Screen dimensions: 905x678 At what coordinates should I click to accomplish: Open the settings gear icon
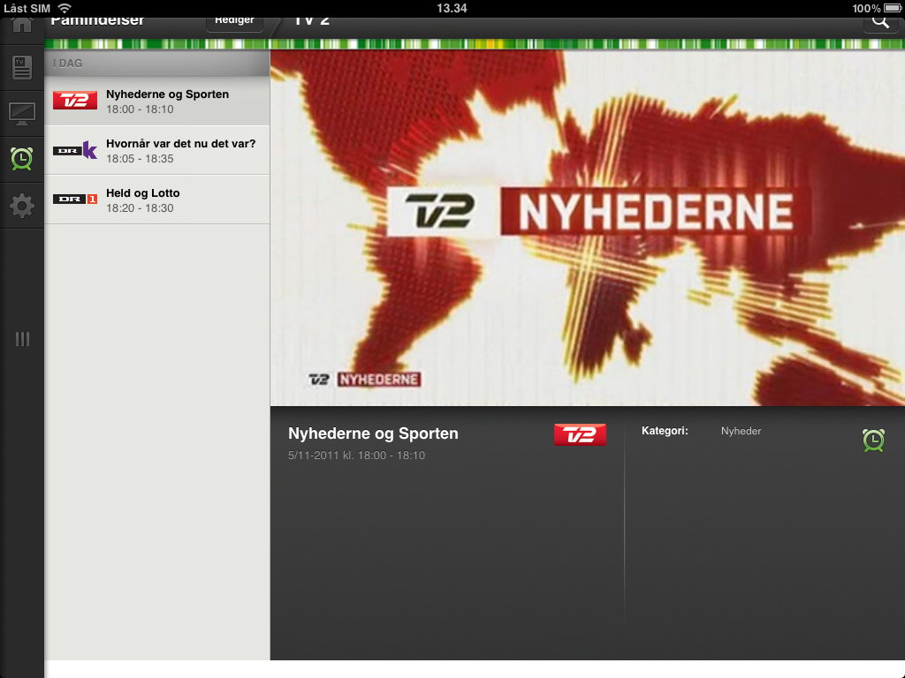point(22,206)
